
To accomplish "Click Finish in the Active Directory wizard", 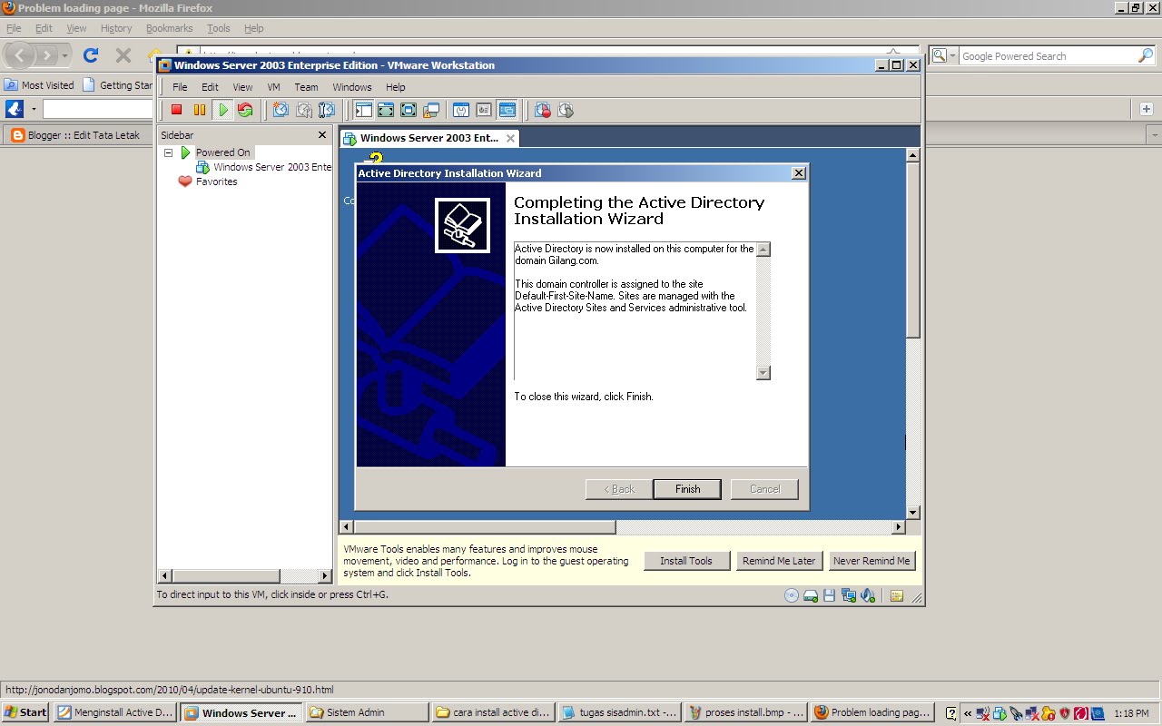I will [x=687, y=489].
